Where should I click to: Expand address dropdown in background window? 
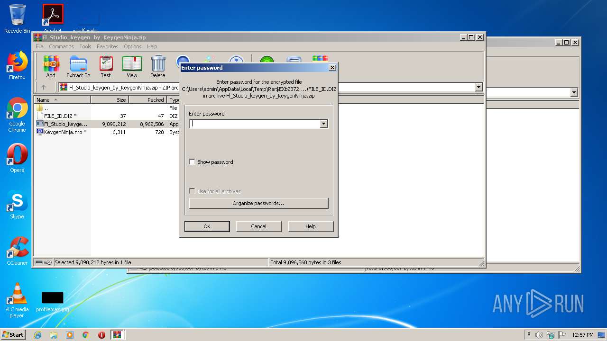click(x=574, y=92)
